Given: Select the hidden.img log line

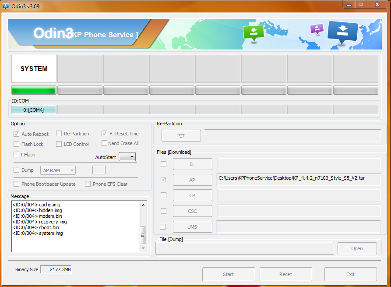Looking at the screenshot, I should pyautogui.click(x=37, y=210).
